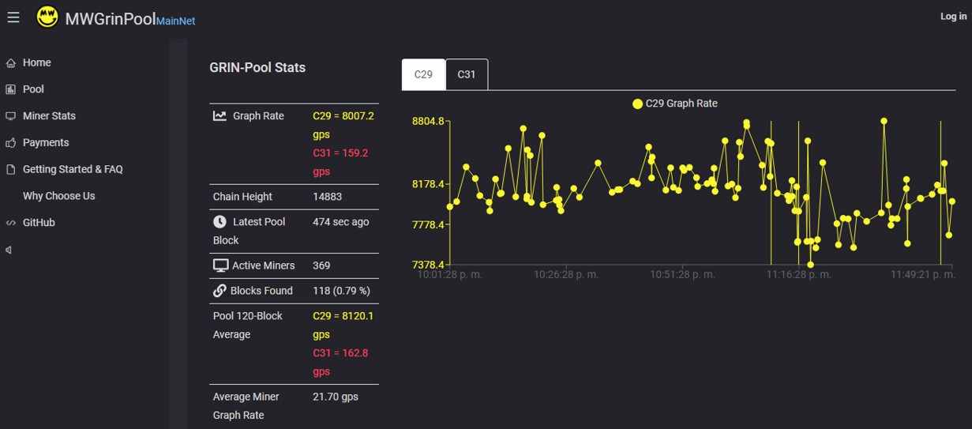The image size is (972, 429).
Task: Open Miner Stats page
Action: 49,116
